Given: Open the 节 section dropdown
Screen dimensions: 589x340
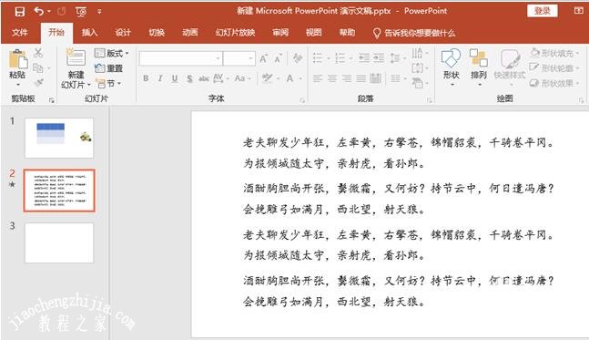Looking at the screenshot, I should point(108,83).
